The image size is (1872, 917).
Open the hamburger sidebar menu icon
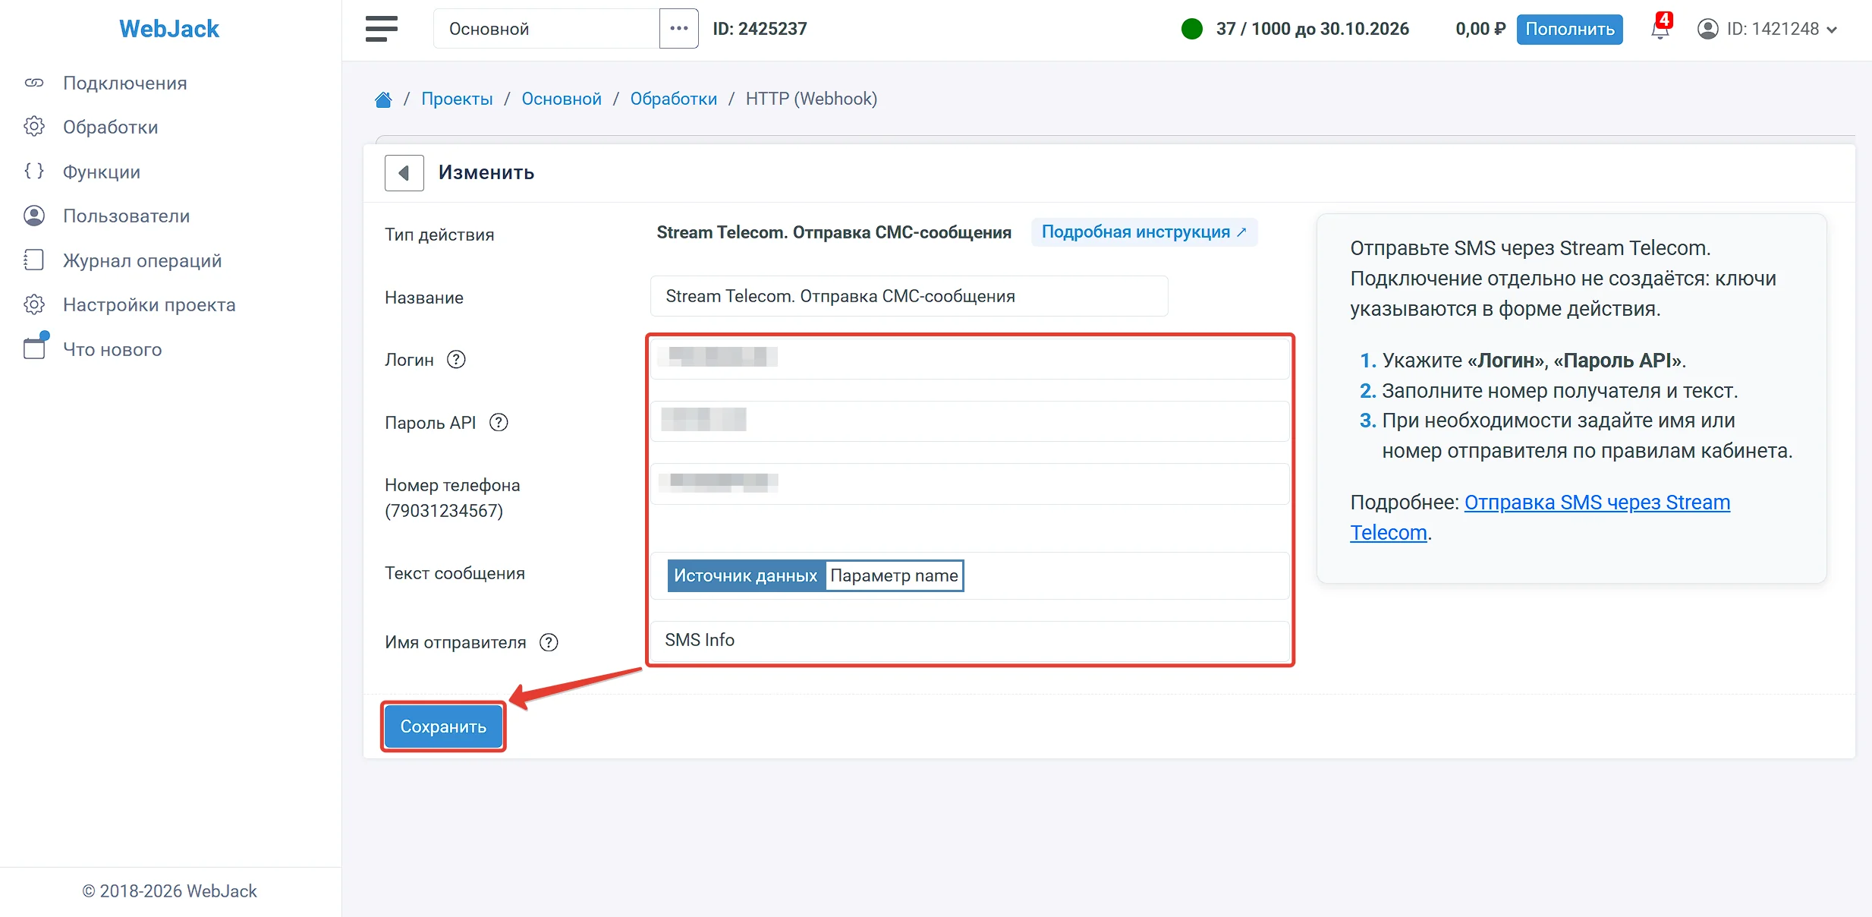click(x=381, y=29)
